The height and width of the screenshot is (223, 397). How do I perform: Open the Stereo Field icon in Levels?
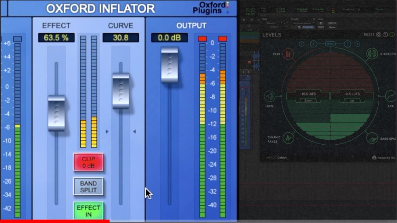[372, 54]
